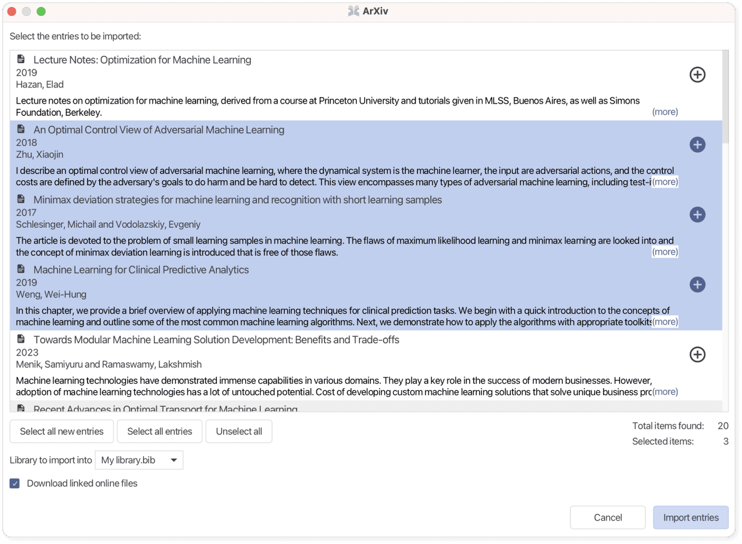742x544 pixels.
Task: Uncheck "Download linked online files"
Action: 14,483
